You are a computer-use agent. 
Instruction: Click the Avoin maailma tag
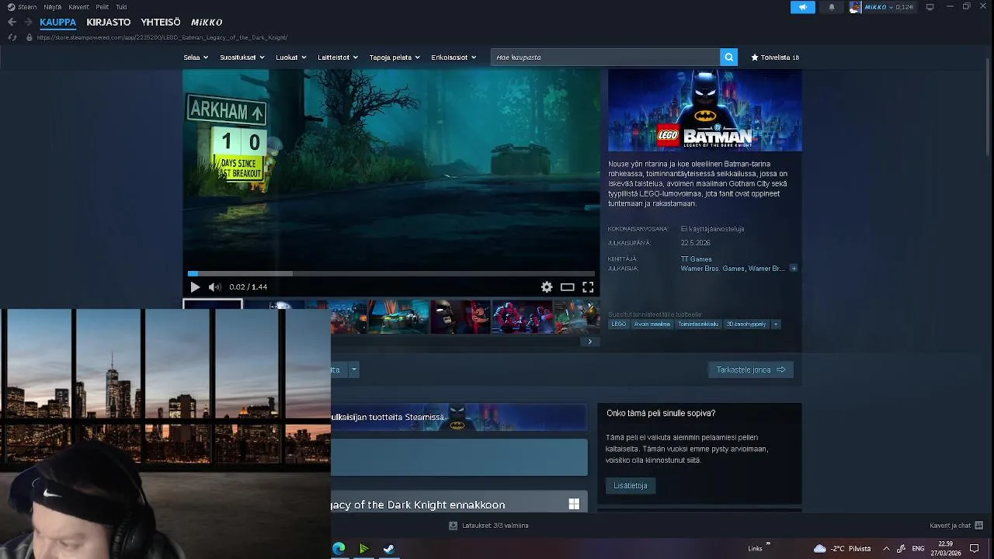click(652, 325)
